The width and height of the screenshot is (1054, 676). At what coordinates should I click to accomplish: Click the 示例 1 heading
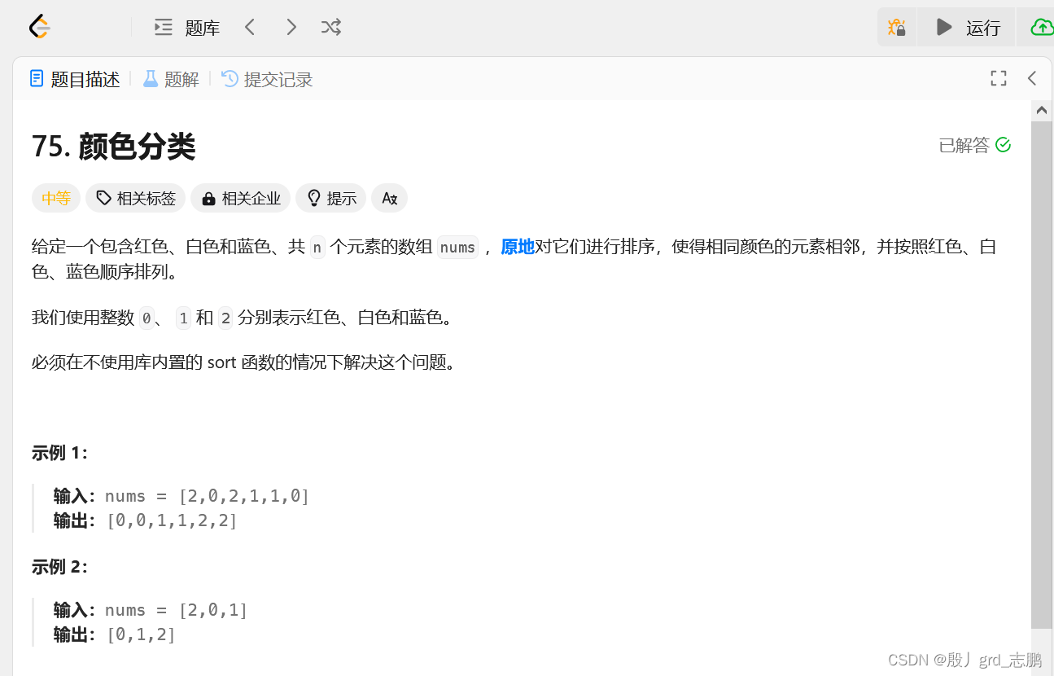coord(59,453)
